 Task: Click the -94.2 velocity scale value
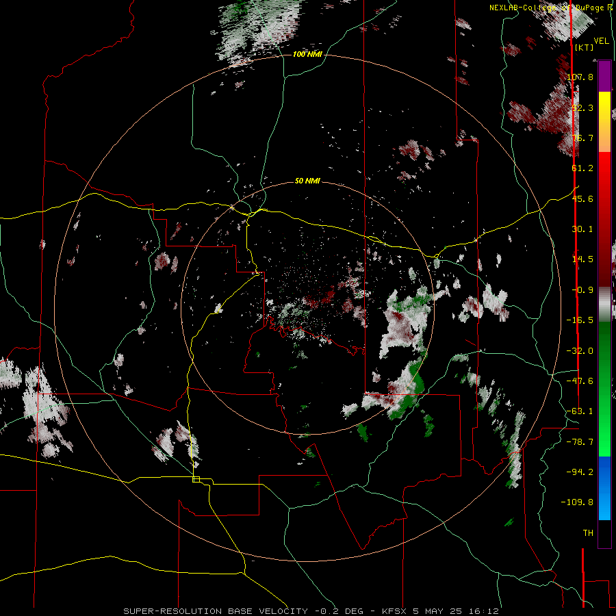pyautogui.click(x=580, y=472)
